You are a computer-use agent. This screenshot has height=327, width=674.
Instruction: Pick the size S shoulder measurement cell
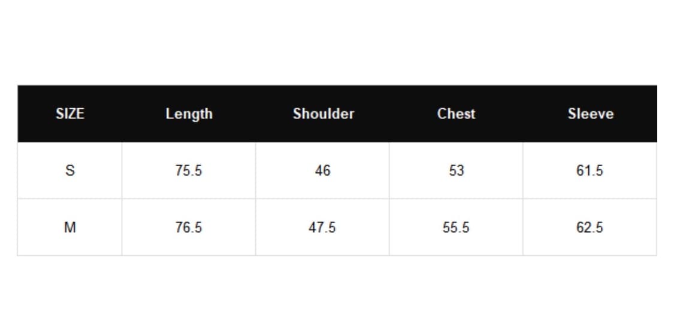pos(323,170)
